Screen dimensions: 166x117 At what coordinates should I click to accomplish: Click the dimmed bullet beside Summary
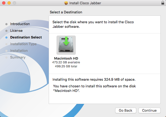pyautogui.click(x=6, y=57)
